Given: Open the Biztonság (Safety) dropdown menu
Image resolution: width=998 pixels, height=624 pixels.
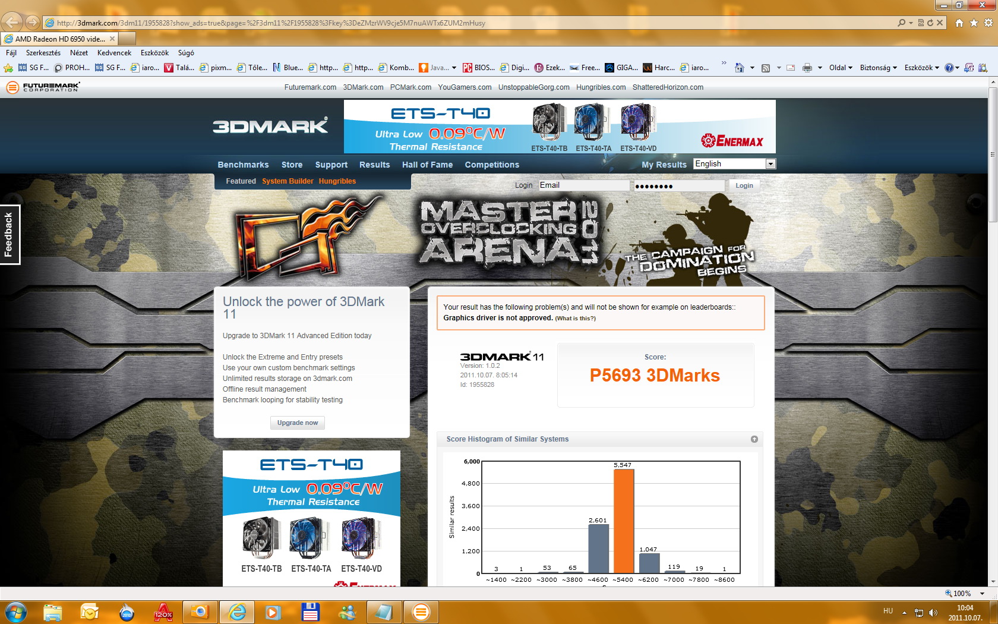Looking at the screenshot, I should (x=879, y=68).
